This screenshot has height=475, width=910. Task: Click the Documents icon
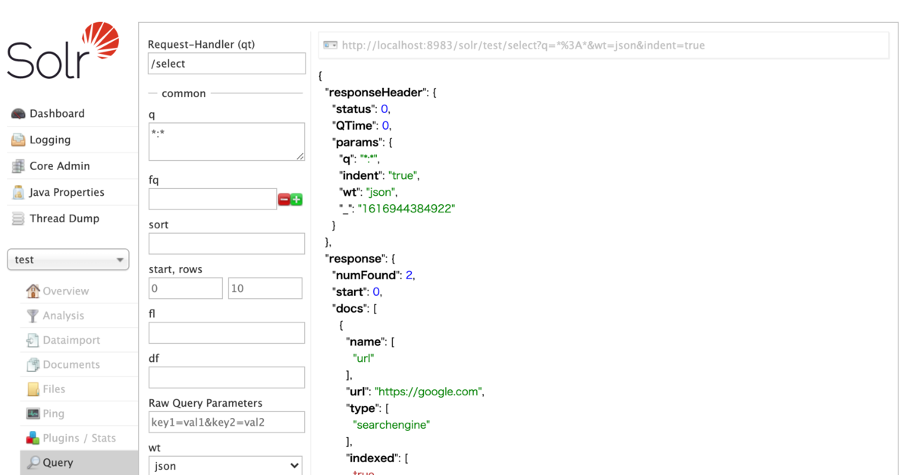[33, 365]
